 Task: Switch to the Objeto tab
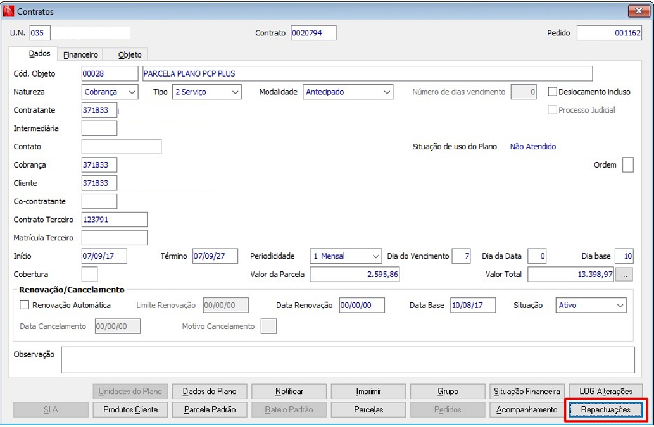130,54
